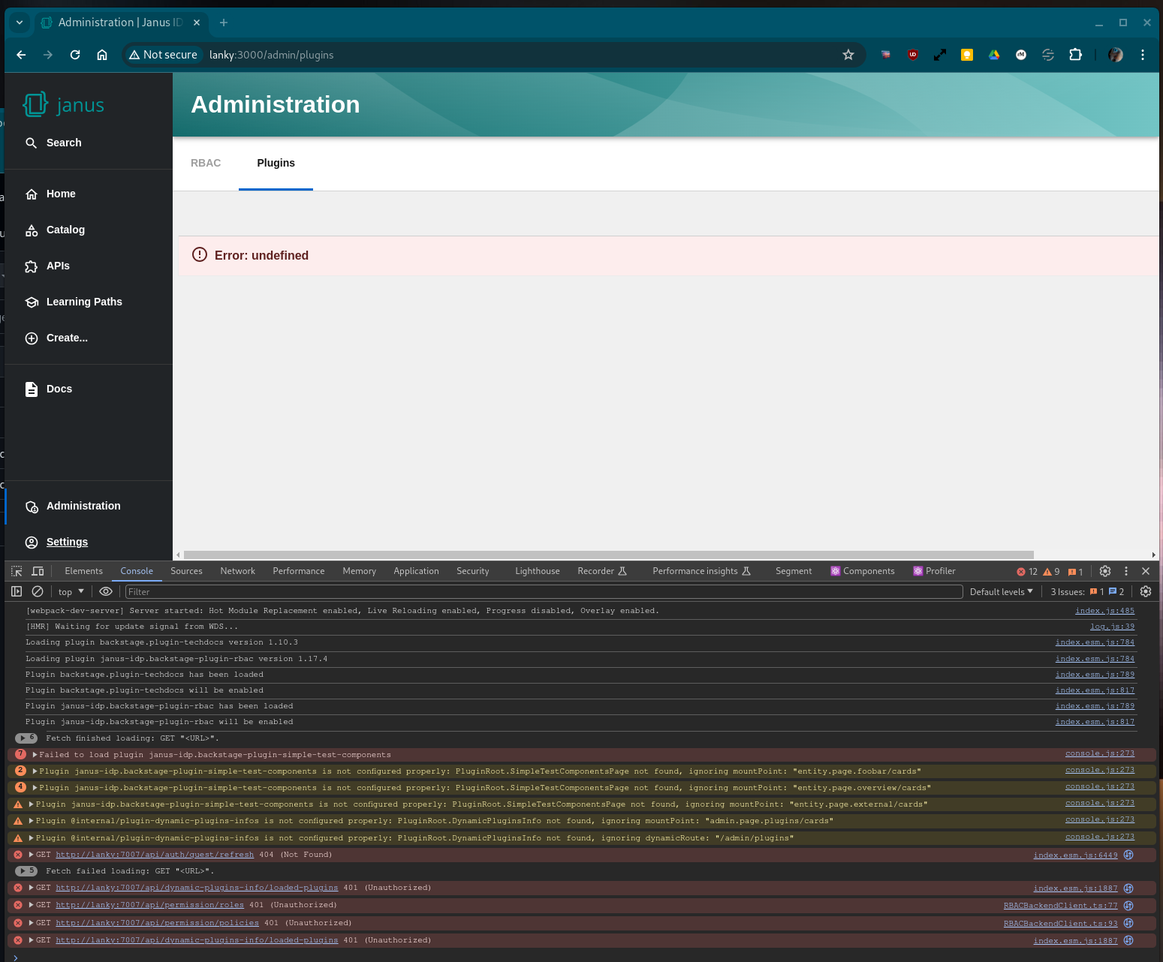Open the React Profiler panel
Image resolution: width=1163 pixels, height=962 pixels.
[x=934, y=571]
